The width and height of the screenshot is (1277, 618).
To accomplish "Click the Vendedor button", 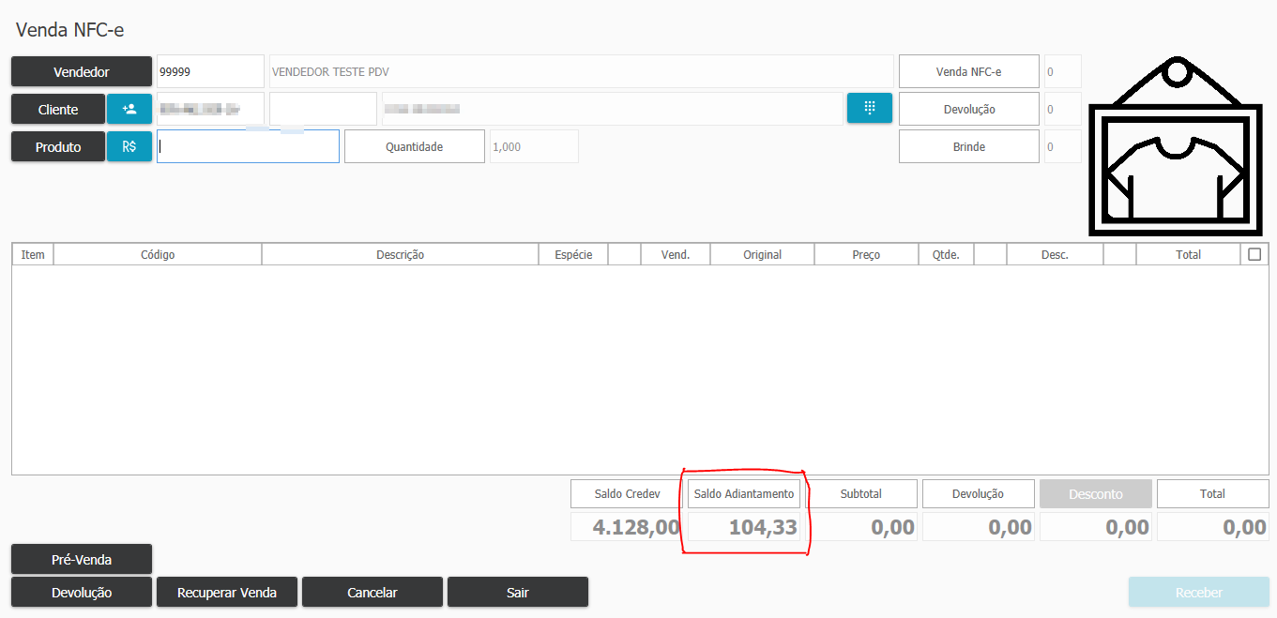I will (82, 71).
